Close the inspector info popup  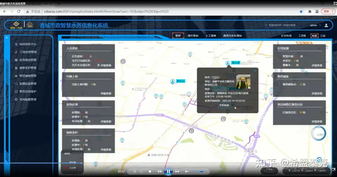(255, 71)
